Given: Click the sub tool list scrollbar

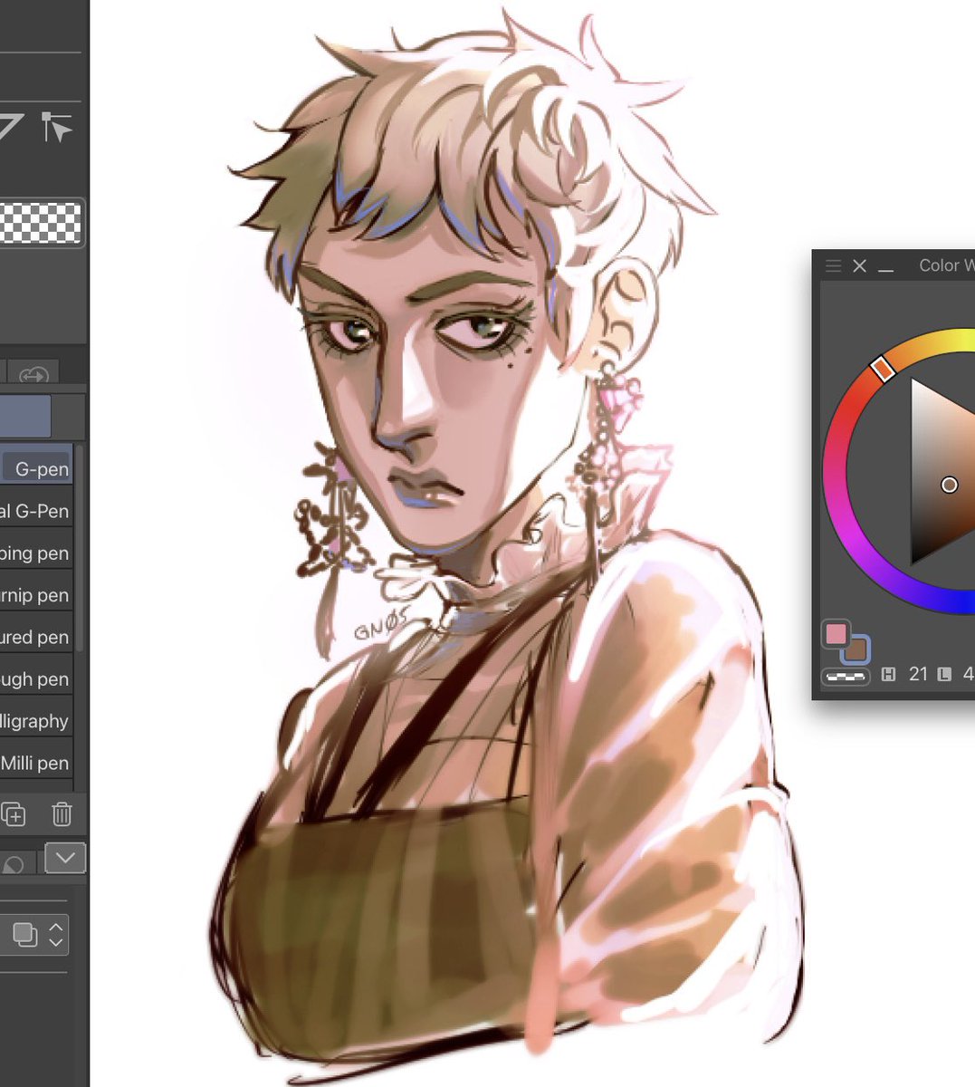Looking at the screenshot, I should [x=80, y=547].
